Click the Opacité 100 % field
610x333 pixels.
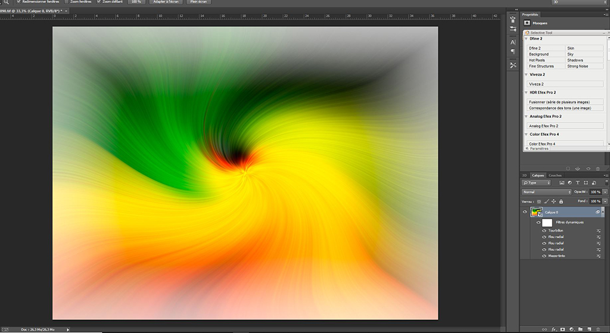[x=595, y=192]
